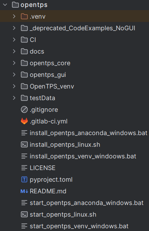Click the orange .venv folder icon

[x=24, y=16]
